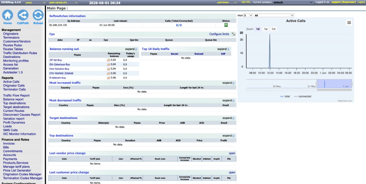366x184 pixels.
Task: Open Termination Codes Manager
Action: (x=23, y=178)
